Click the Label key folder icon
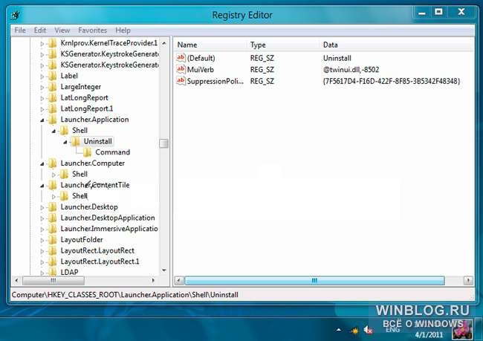Image resolution: width=483 pixels, height=341 pixels. coord(53,76)
